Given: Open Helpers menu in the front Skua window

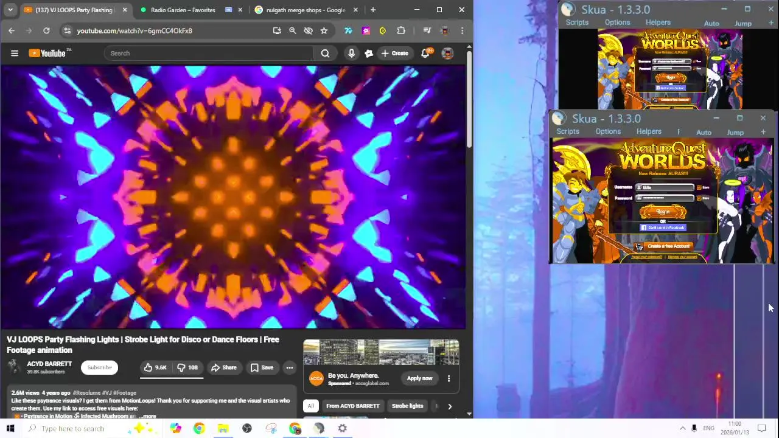Looking at the screenshot, I should pyautogui.click(x=649, y=131).
